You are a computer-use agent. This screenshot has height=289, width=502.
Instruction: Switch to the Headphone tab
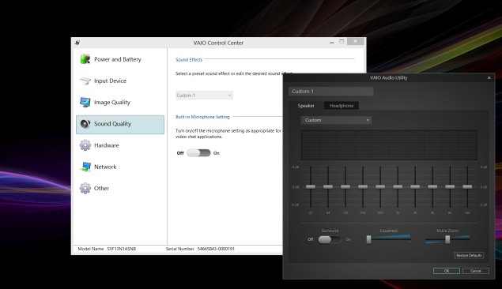click(342, 106)
